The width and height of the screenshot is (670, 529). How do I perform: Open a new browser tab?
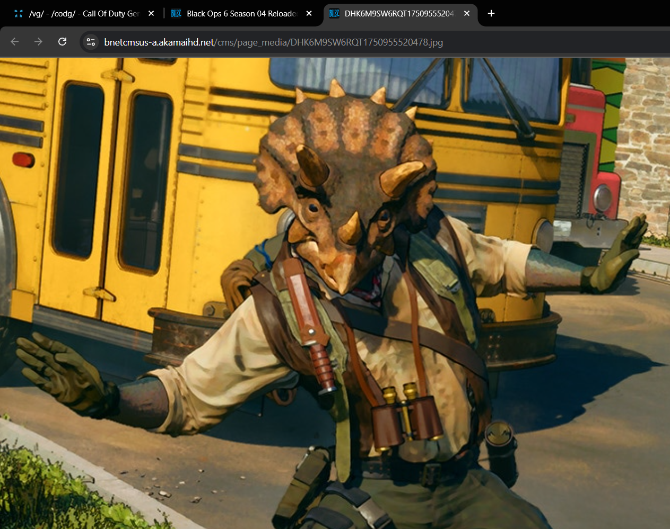pos(491,13)
